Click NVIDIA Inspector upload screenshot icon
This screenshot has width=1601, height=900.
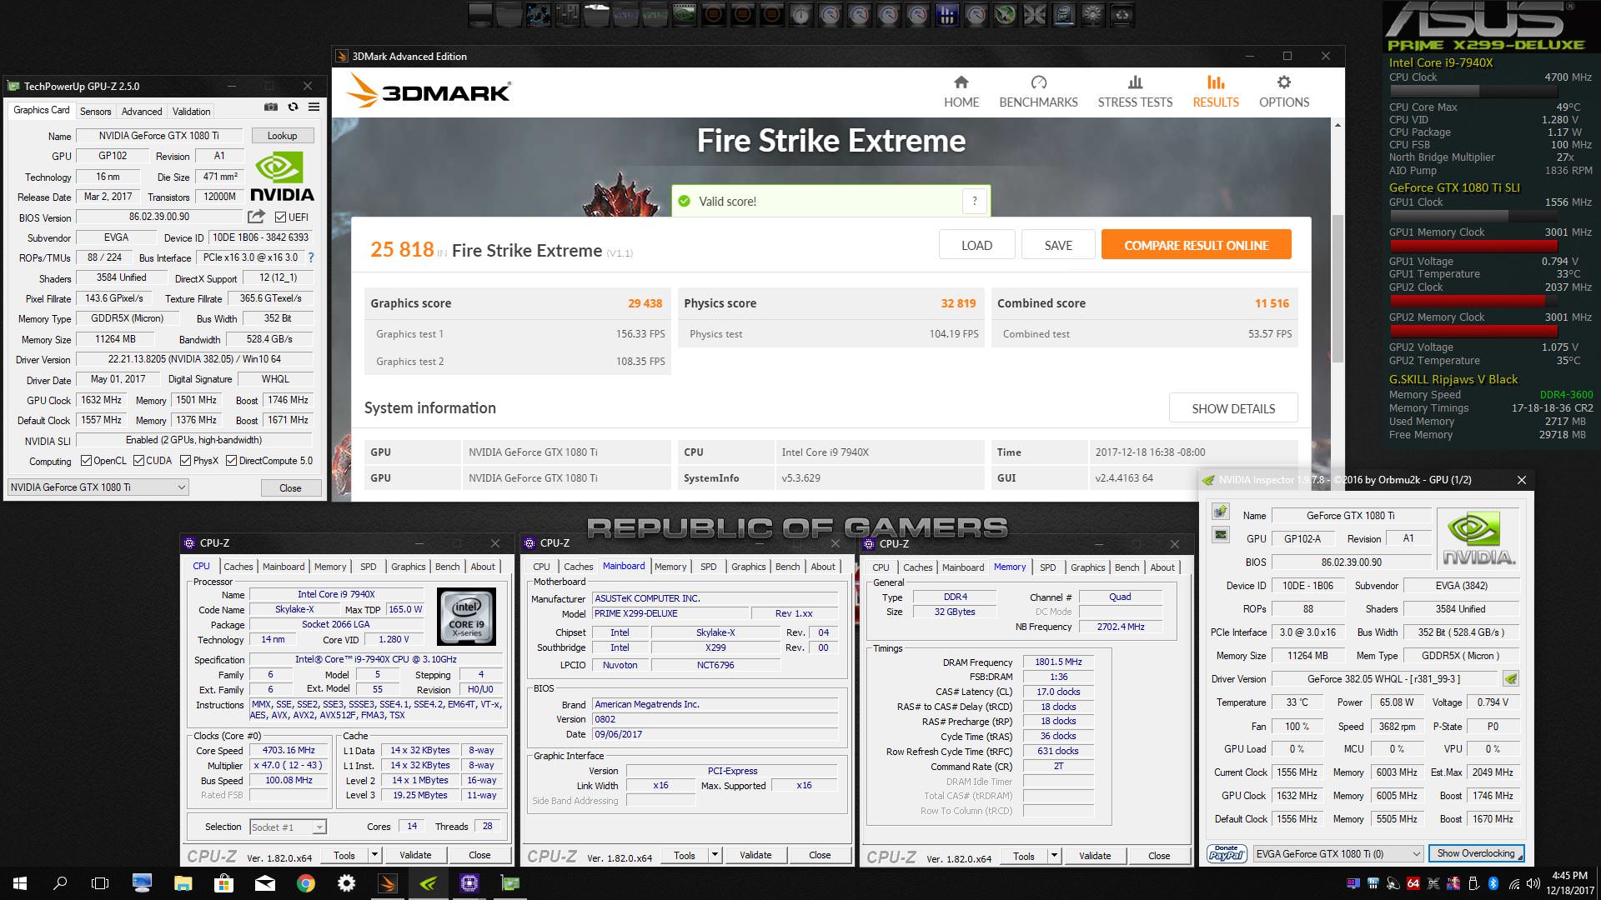1221,511
